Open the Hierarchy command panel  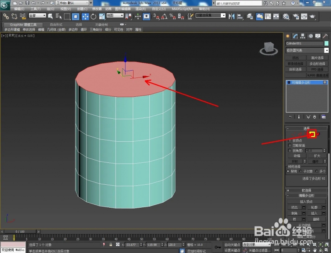(303, 36)
